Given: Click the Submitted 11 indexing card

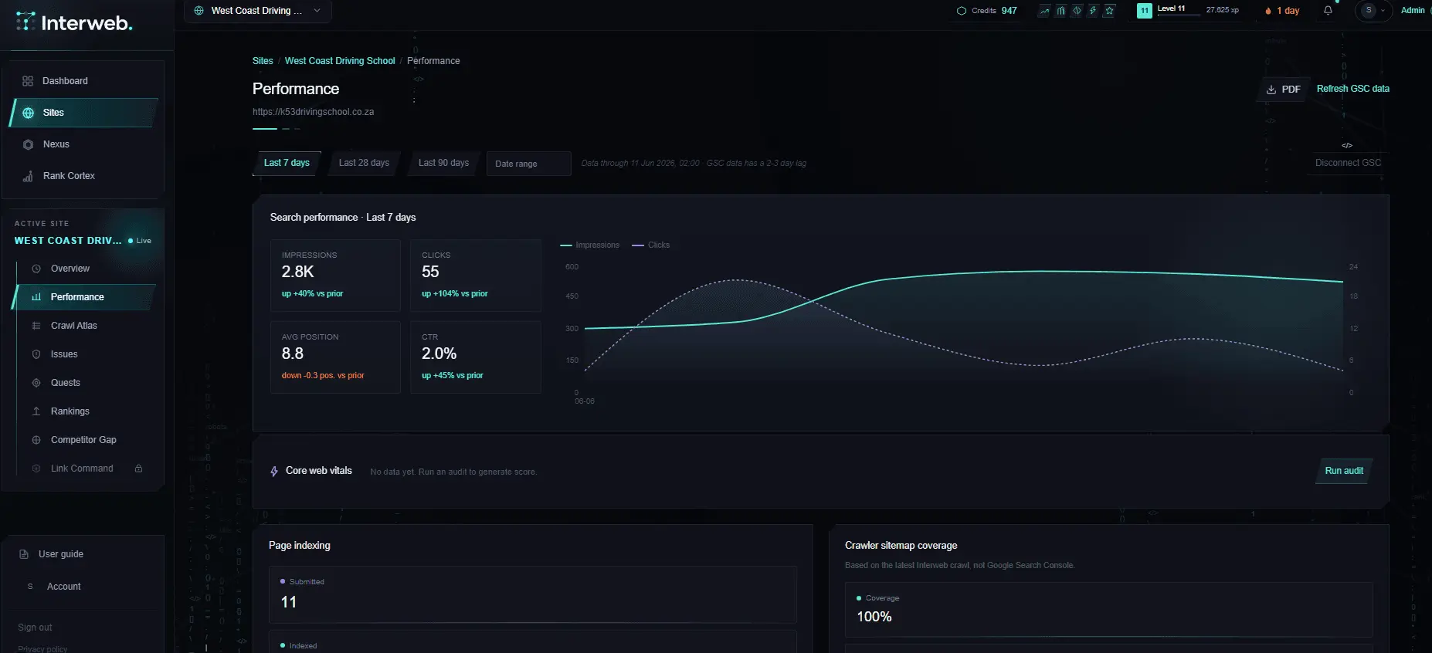Looking at the screenshot, I should pyautogui.click(x=533, y=595).
